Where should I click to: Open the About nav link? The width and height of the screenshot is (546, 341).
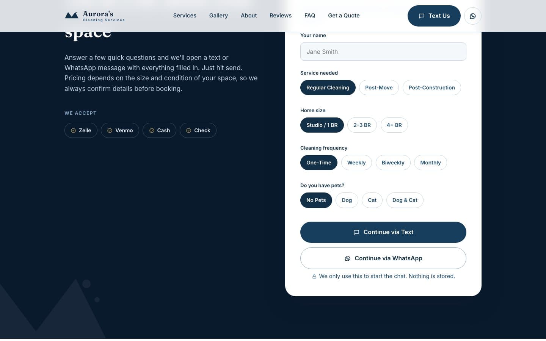pos(249,16)
